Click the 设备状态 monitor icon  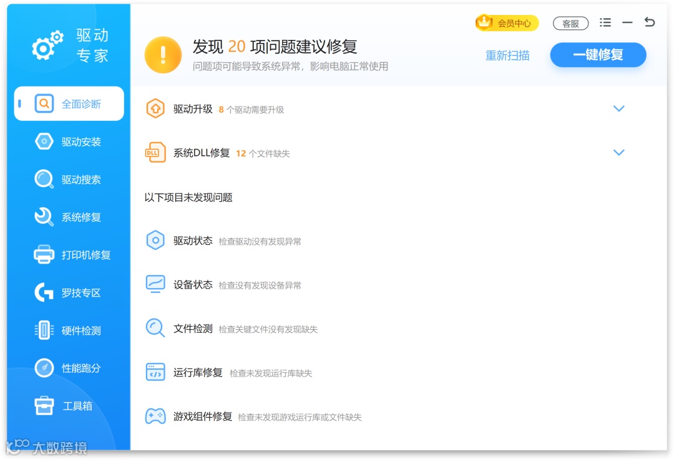[155, 284]
